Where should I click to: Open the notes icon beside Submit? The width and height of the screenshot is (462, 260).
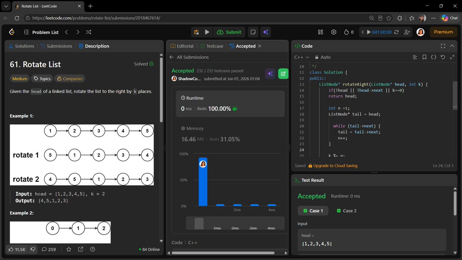(253, 32)
